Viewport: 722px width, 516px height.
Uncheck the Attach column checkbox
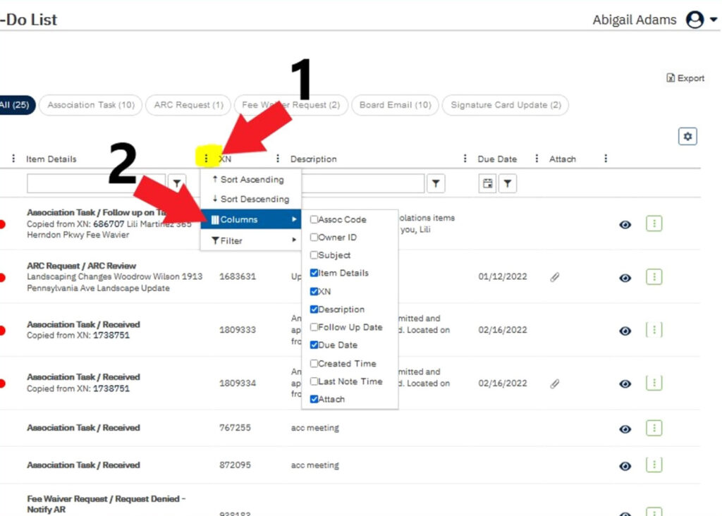click(x=314, y=399)
